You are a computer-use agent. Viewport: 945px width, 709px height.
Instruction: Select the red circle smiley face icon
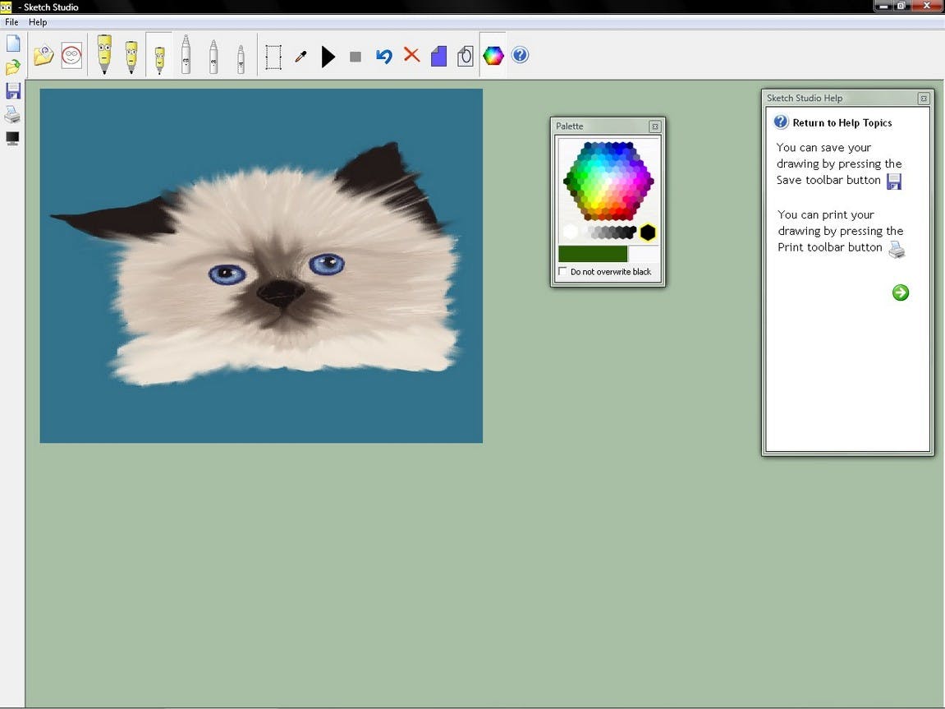pos(71,56)
